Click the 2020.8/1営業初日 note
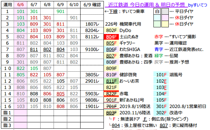The image size is (210, 130). [188, 106]
